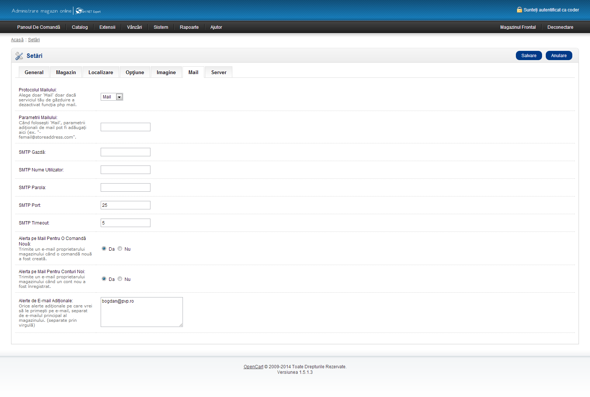Follow the OpenCart footer link
This screenshot has width=590, height=397.
click(x=253, y=367)
